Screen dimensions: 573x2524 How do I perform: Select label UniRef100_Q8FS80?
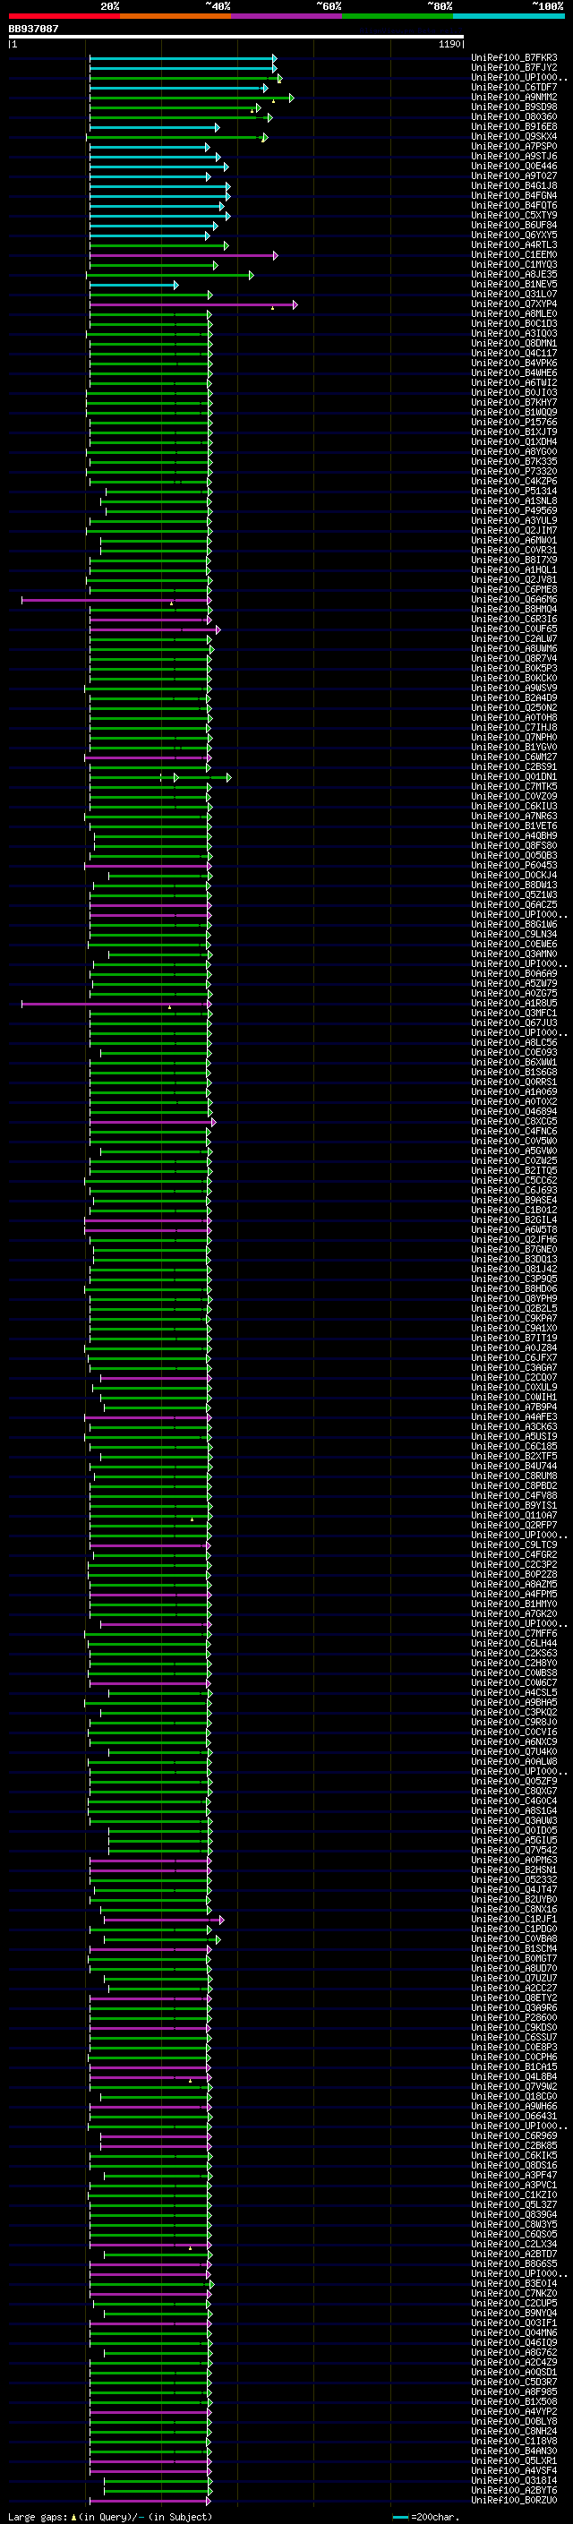[x=514, y=845]
